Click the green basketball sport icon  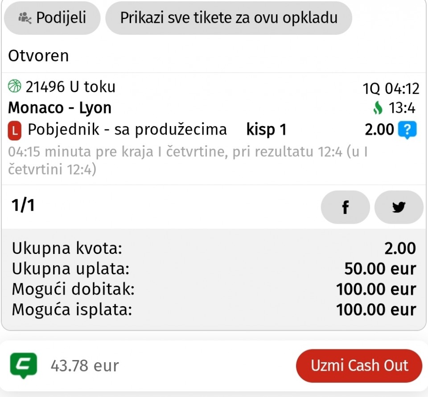[x=15, y=86]
